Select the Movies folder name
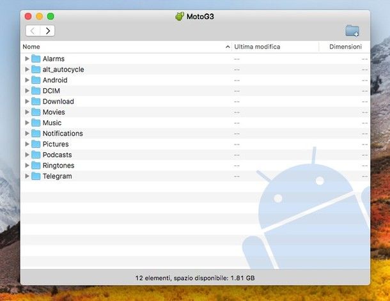Image resolution: width=390 pixels, height=301 pixels. [54, 112]
